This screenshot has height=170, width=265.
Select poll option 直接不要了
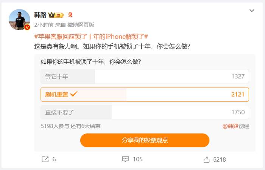pyautogui.click(x=145, y=112)
